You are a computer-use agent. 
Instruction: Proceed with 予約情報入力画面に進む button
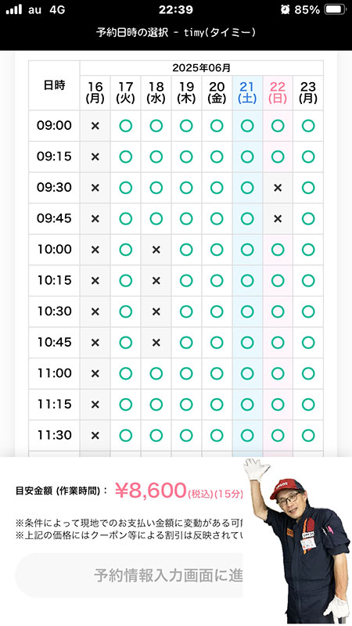tap(129, 575)
